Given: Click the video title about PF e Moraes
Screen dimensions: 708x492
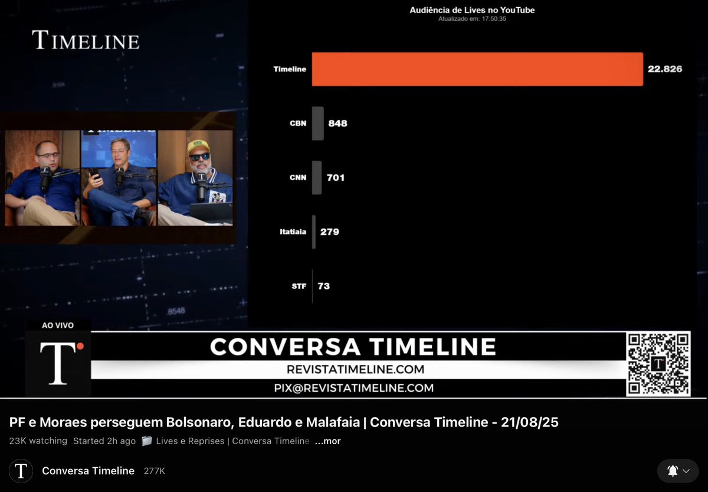Looking at the screenshot, I should pos(284,422).
